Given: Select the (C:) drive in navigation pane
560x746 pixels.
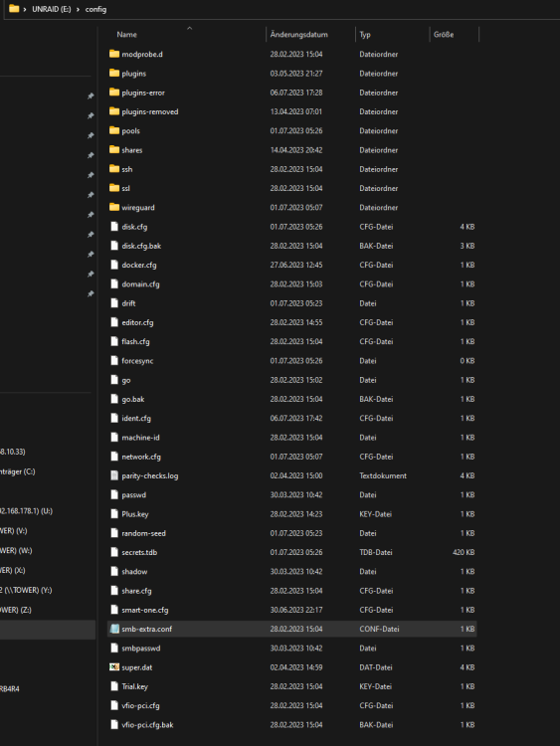Looking at the screenshot, I should pos(18,471).
